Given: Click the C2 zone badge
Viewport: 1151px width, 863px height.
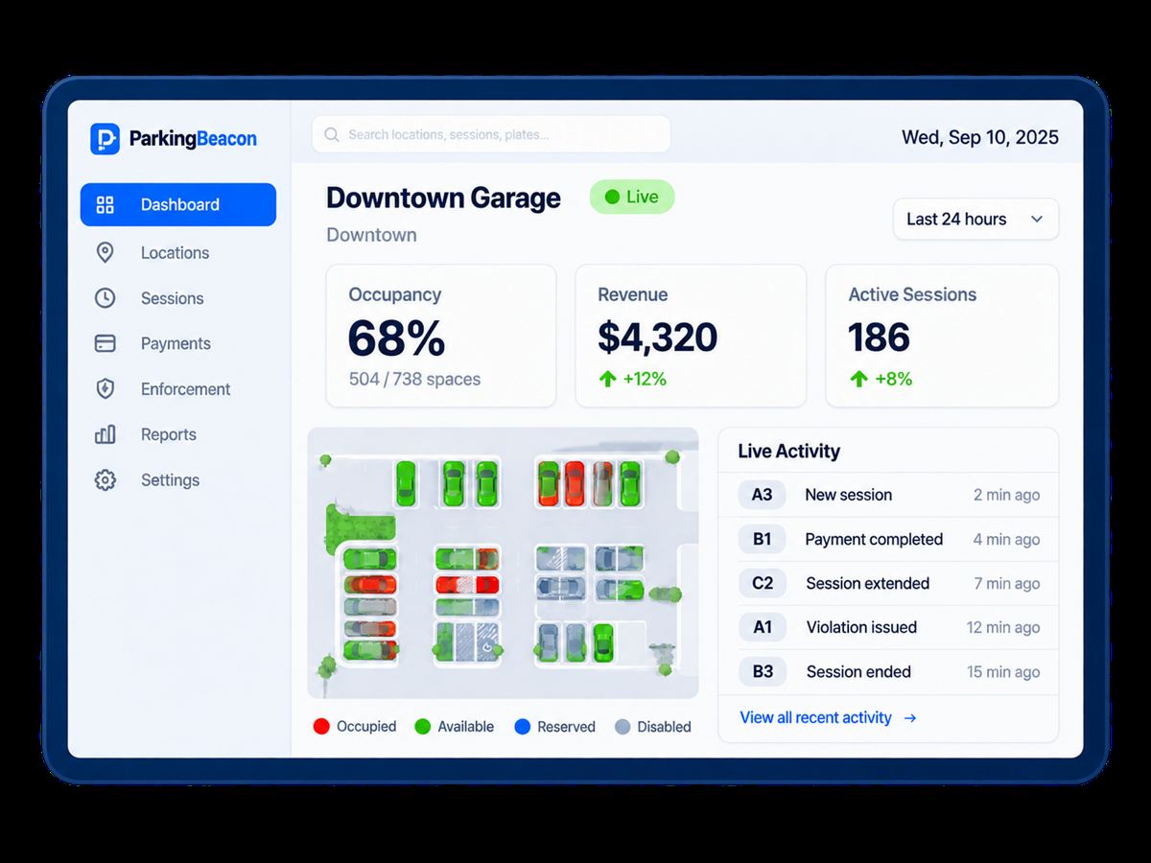Looking at the screenshot, I should 763,583.
